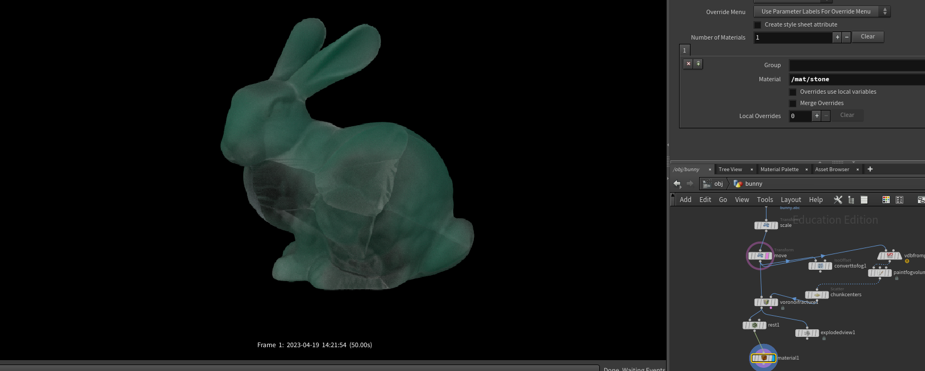
Task: Insert material entry with green arrow icon
Action: pyautogui.click(x=698, y=64)
